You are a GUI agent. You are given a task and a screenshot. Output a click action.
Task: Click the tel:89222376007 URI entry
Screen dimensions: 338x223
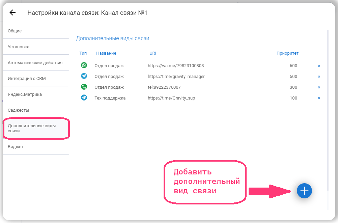point(164,87)
